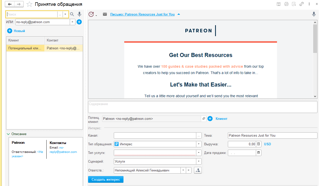Open the email link Patreon Resources Just for You

[142, 14]
